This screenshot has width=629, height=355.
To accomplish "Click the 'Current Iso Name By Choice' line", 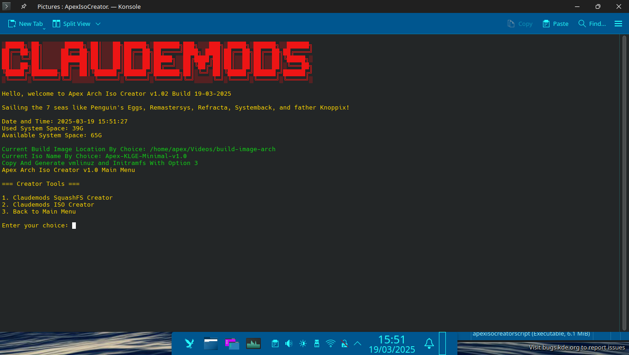I will 94,156.
